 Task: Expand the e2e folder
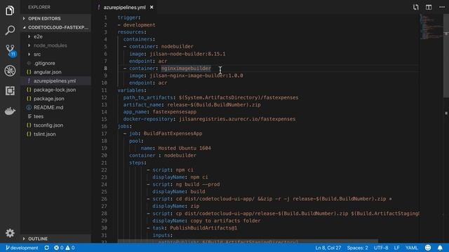coord(56,36)
